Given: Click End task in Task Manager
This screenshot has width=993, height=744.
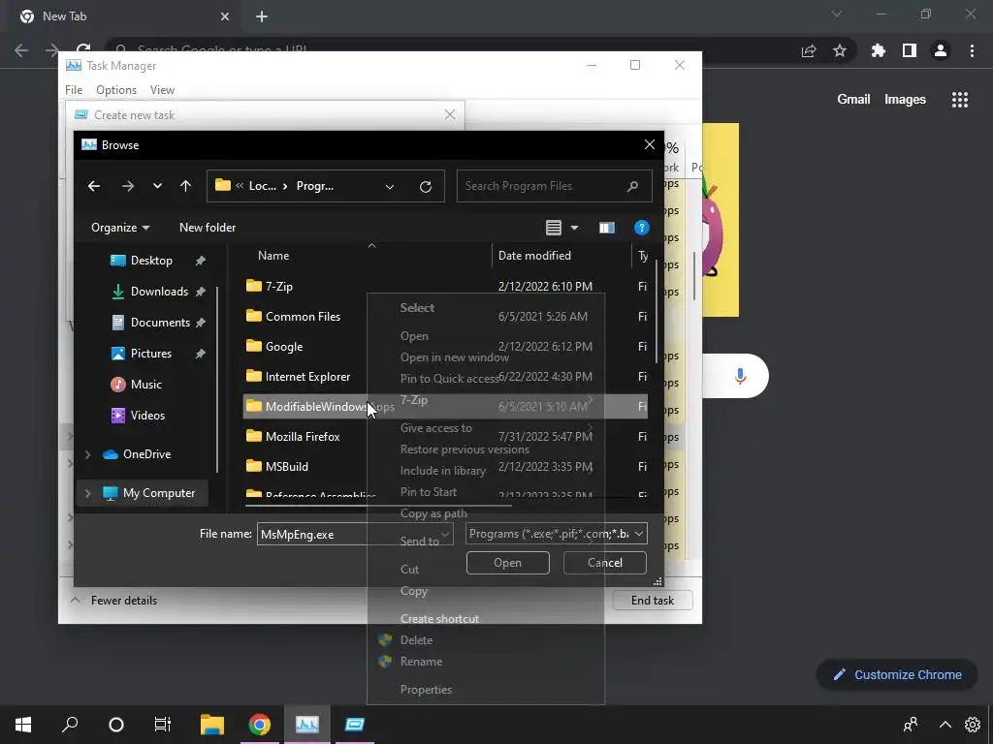Looking at the screenshot, I should click(x=653, y=601).
